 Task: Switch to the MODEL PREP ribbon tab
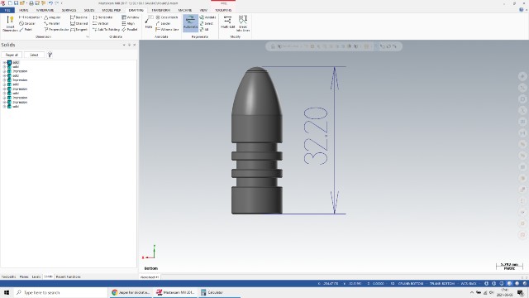coord(112,10)
